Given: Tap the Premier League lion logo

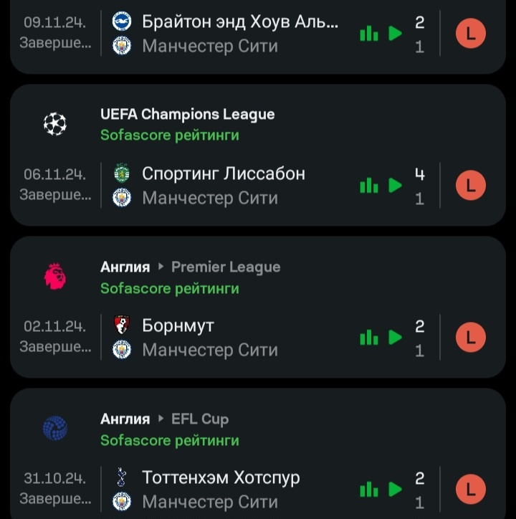Looking at the screenshot, I should (55, 277).
